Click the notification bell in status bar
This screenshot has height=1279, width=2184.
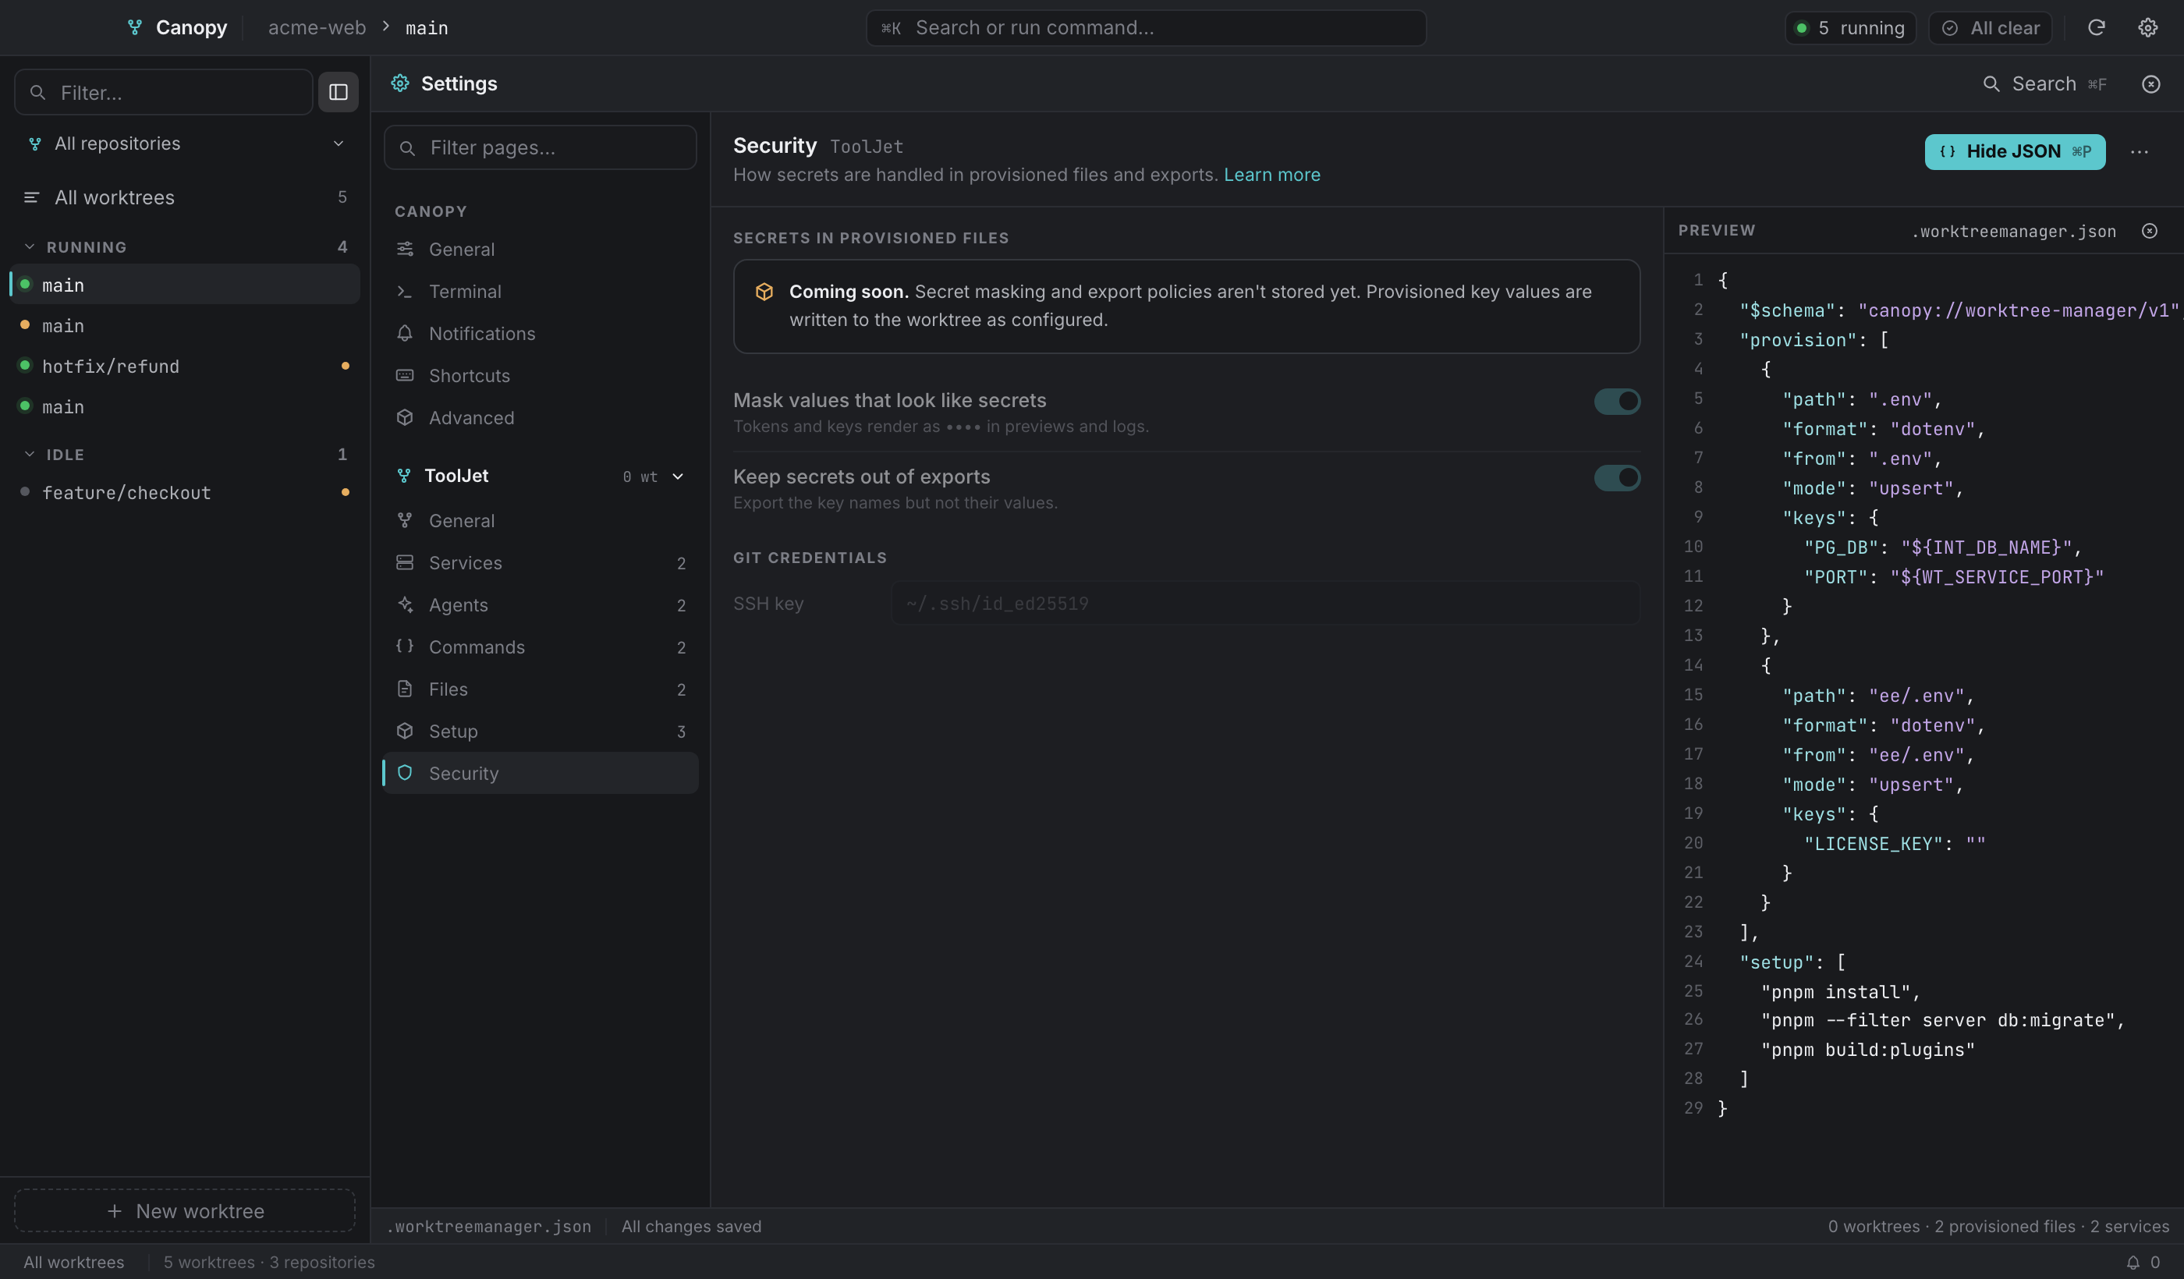2133,1262
